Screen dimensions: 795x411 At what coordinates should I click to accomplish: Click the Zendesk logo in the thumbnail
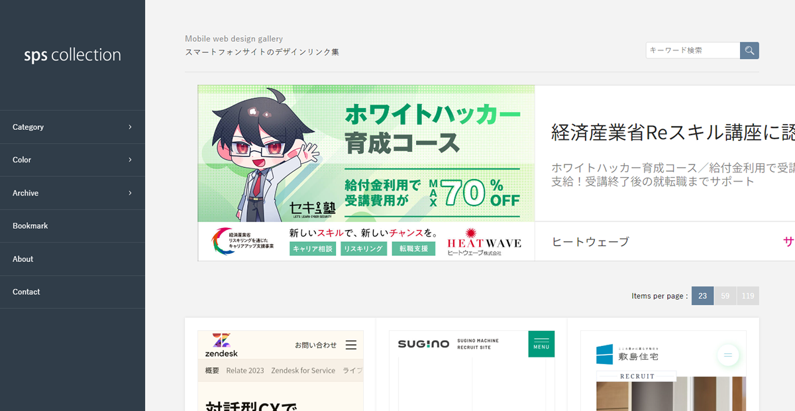[221, 345]
